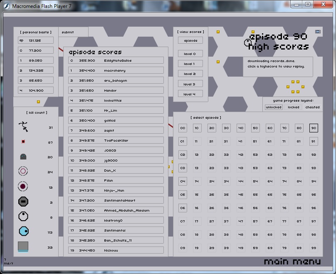336x274 pixels.
Task: Return to the main menu
Action: (x=292, y=262)
